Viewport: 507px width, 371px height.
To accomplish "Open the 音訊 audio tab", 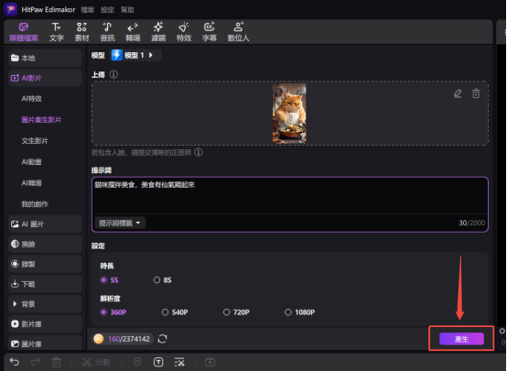I will [107, 32].
